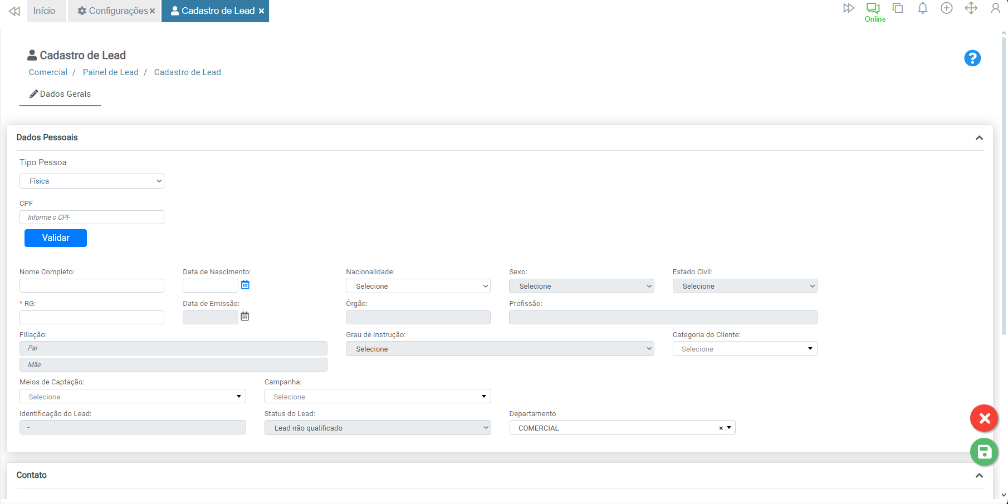This screenshot has height=504, width=1008.
Task: Click the green floating save button
Action: point(984,452)
